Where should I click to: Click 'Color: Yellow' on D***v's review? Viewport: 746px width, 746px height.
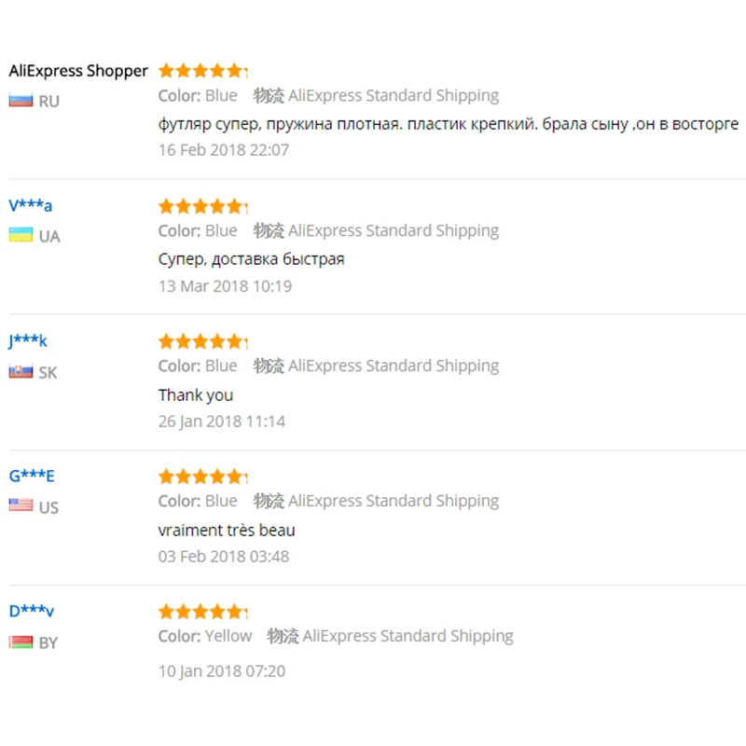[205, 636]
